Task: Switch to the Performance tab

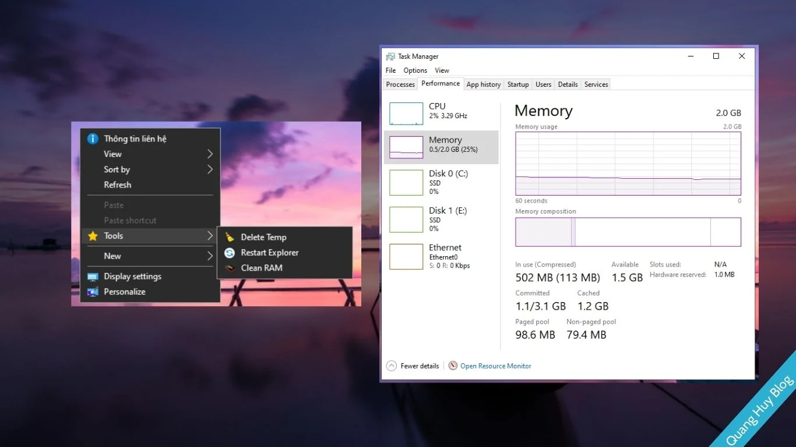Action: 441,84
